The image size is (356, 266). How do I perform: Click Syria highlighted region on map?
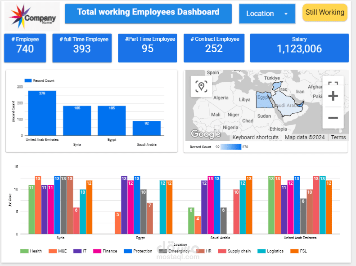(277, 85)
